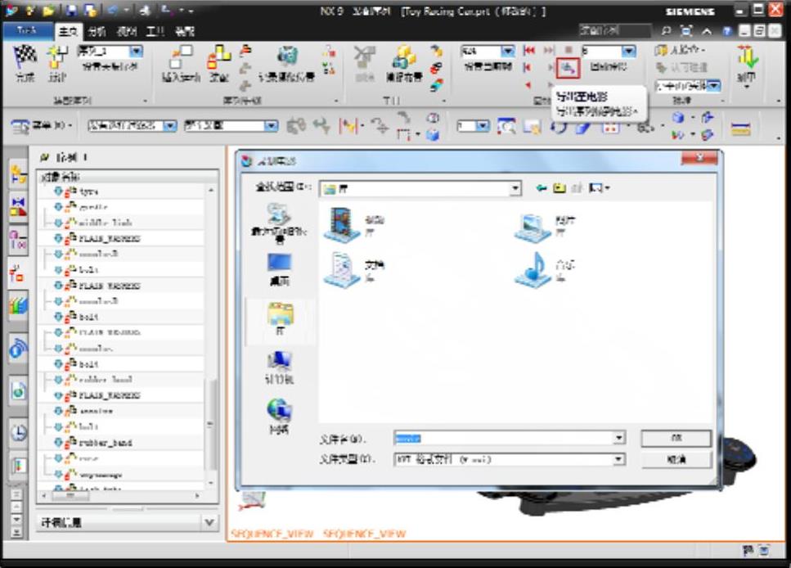791x568 pixels.
Task: Click the file name input field
Action: coord(503,439)
